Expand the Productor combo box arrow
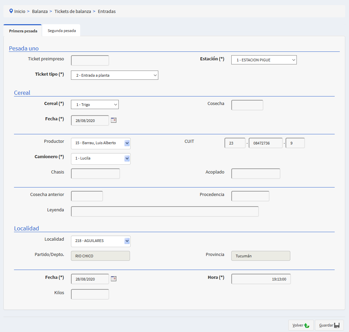Viewport: 349px width, 332px height. point(127,143)
